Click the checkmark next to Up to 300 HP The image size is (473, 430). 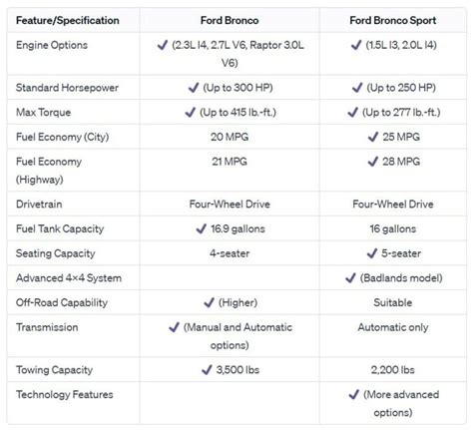point(194,88)
